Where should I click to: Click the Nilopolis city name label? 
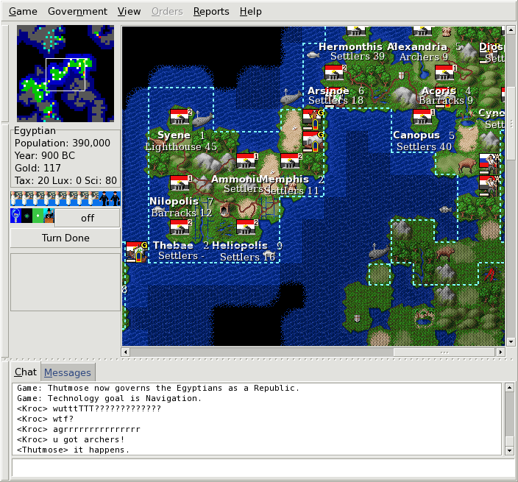pos(174,201)
